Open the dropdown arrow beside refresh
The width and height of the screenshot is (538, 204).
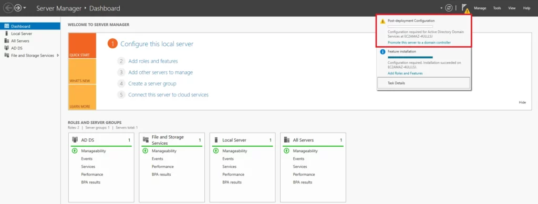(441, 8)
